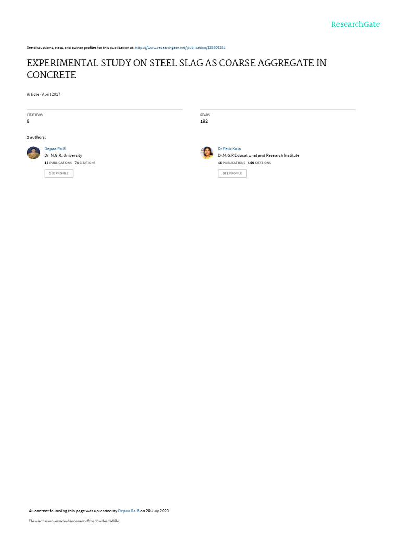Click the Article April 2017 label

click(x=44, y=95)
